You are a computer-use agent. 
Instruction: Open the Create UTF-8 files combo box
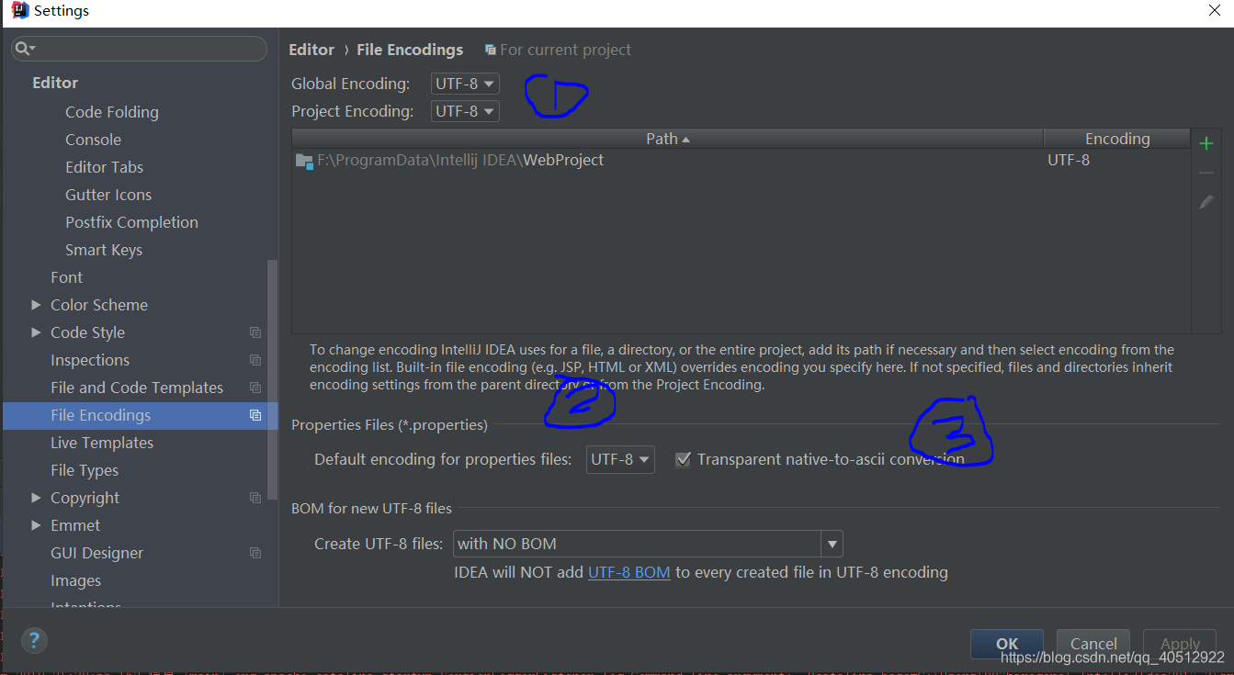tap(648, 544)
